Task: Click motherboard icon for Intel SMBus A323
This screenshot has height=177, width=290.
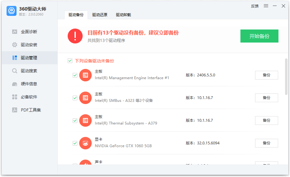Action: pyautogui.click(x=85, y=98)
